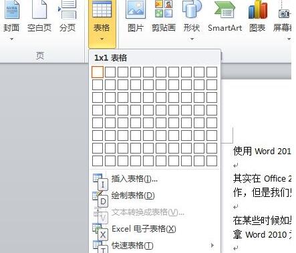
Task: Expand the 表格 dropdown arrow
Action: [x=102, y=39]
